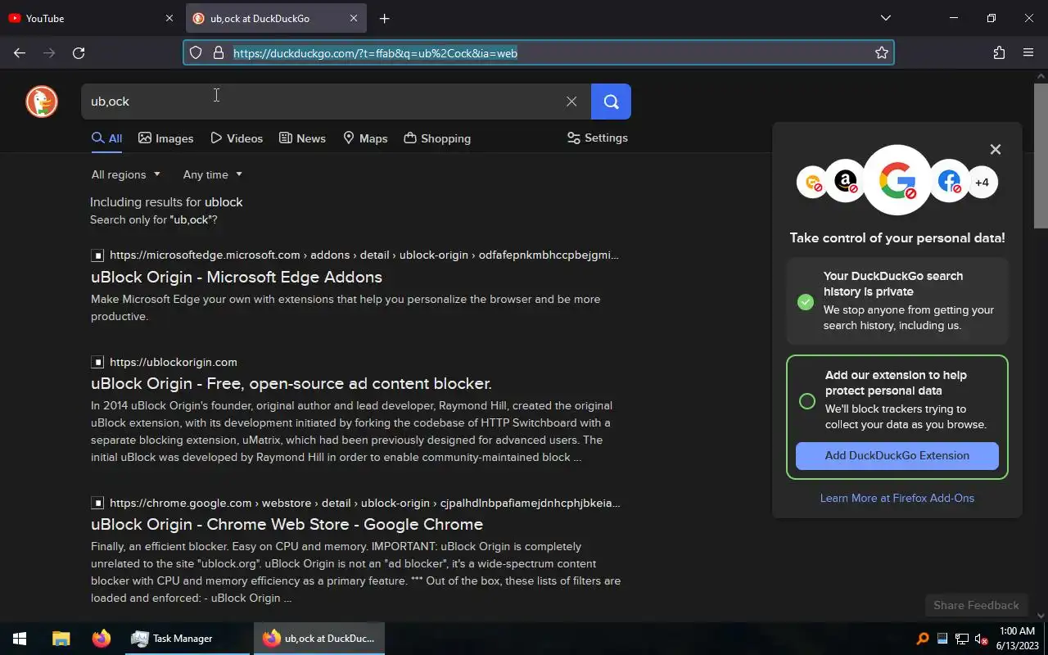Open a new tab with plus button
The height and width of the screenshot is (655, 1048).
click(x=384, y=18)
